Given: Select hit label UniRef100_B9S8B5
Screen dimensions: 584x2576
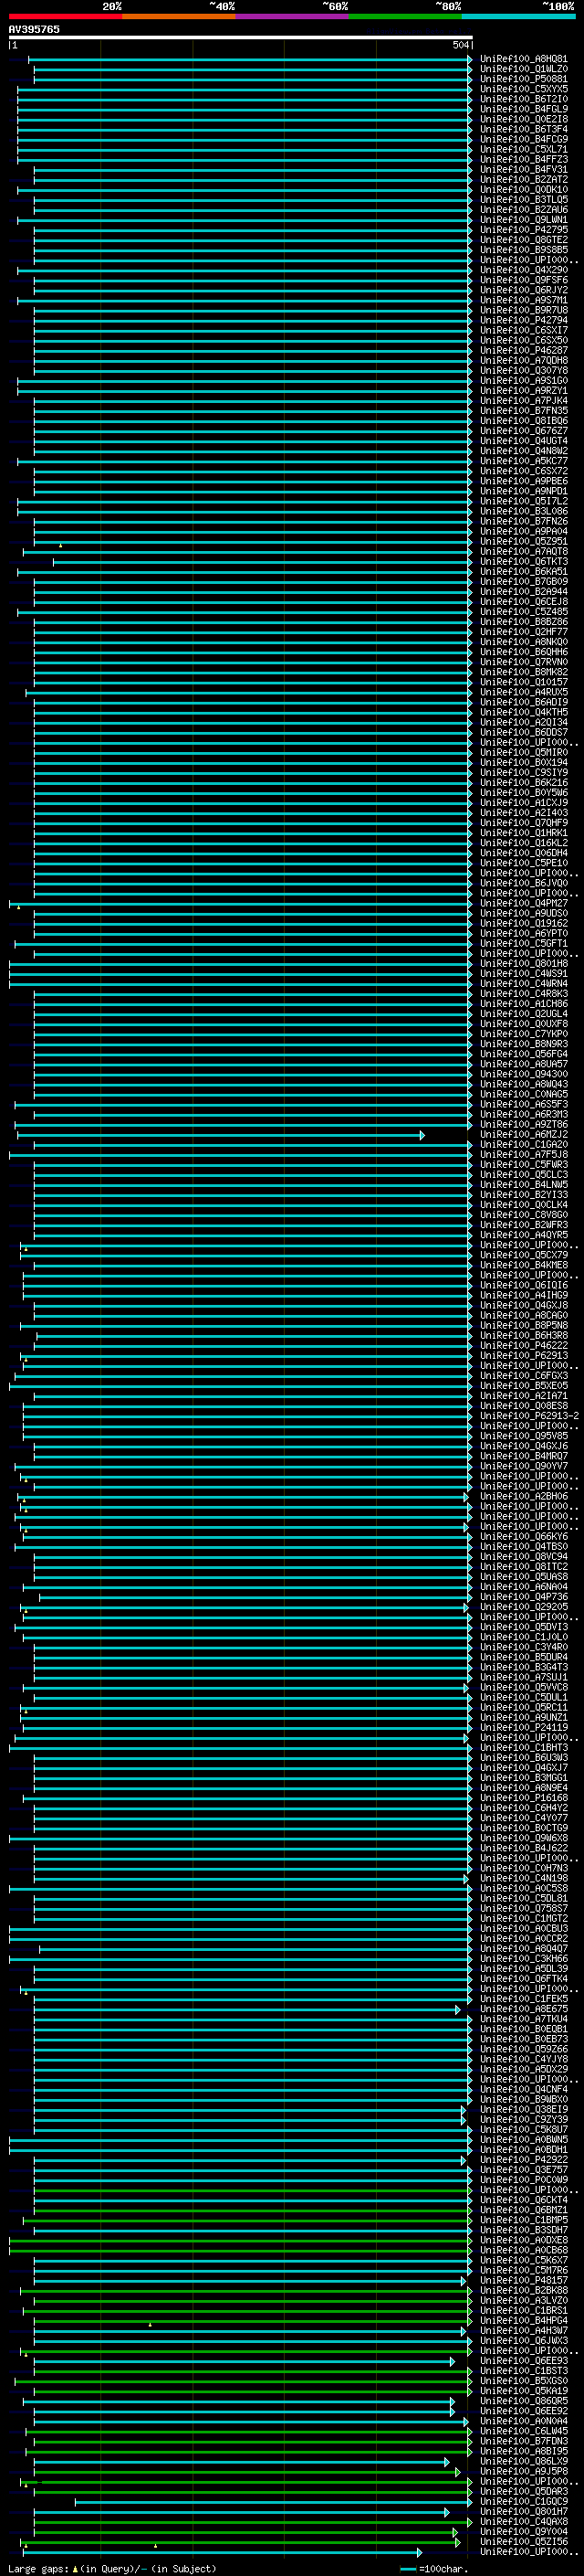Looking at the screenshot, I should click(524, 250).
